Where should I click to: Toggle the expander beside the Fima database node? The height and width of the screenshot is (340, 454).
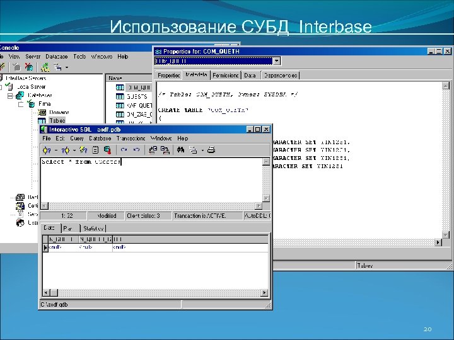point(21,104)
